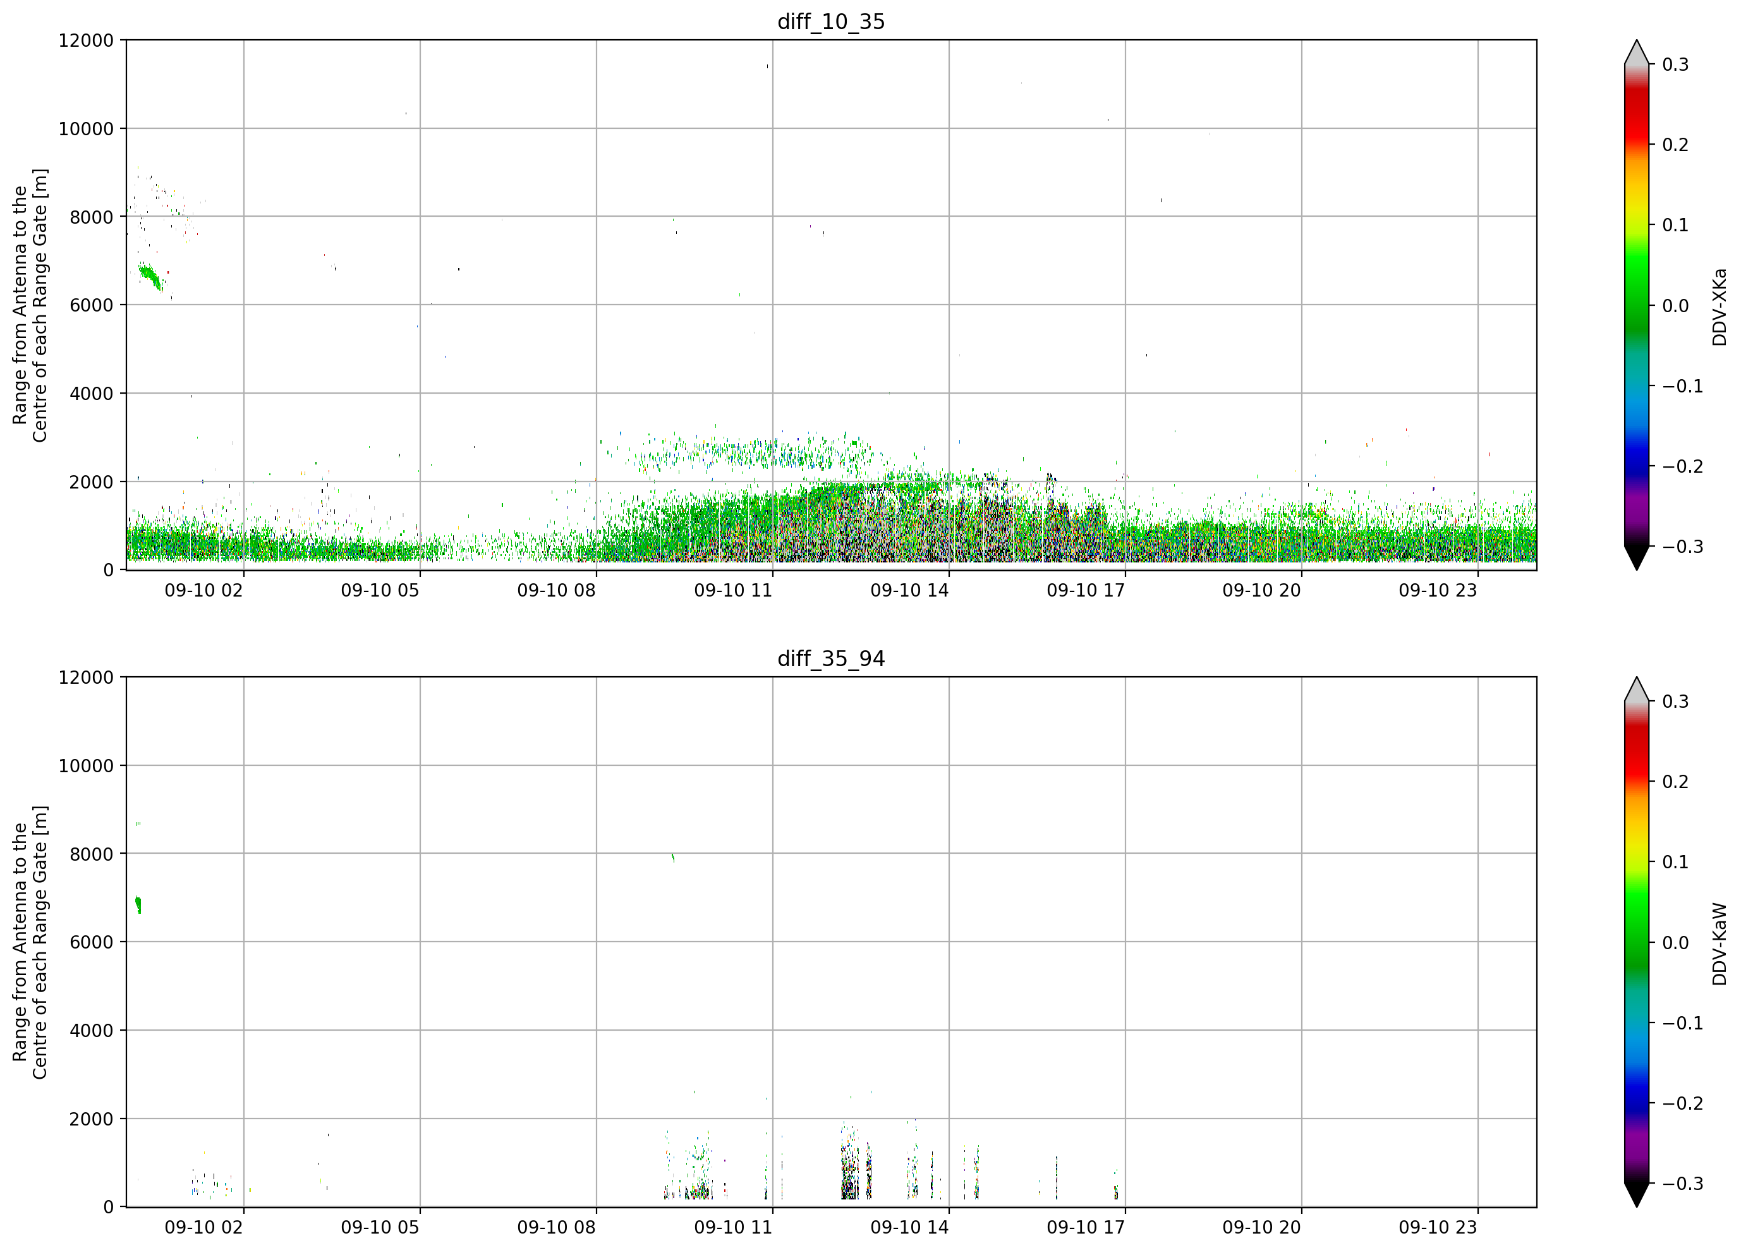Click the −0.3 tick on DDV-KaW colorbar
The width and height of the screenshot is (1741, 1250).
click(1683, 1184)
